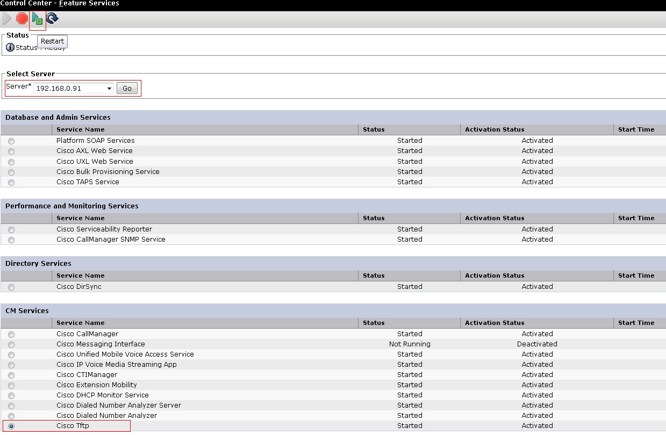Image resolution: width=666 pixels, height=435 pixels.
Task: Choose the Cisco DirSync radio button
Action: (11, 287)
